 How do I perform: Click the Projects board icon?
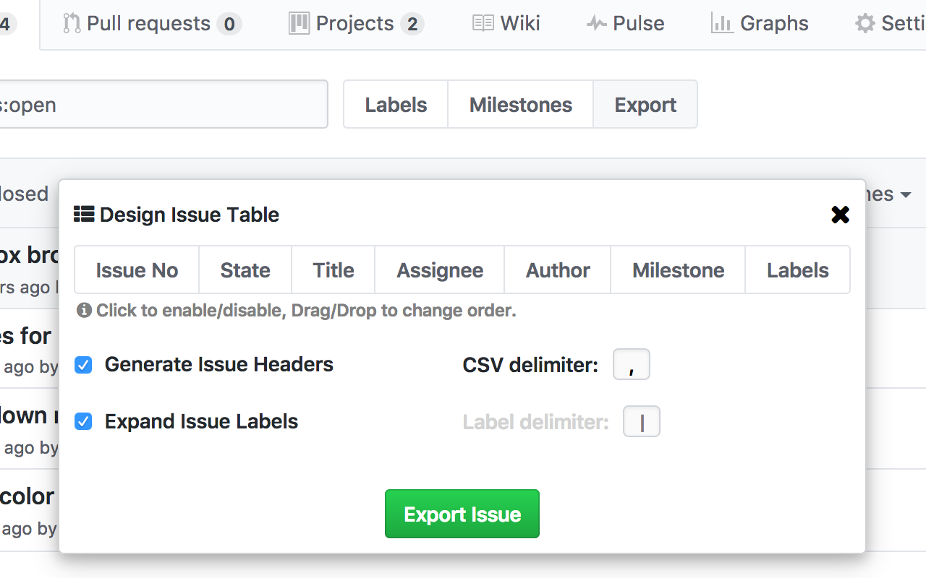(x=299, y=24)
